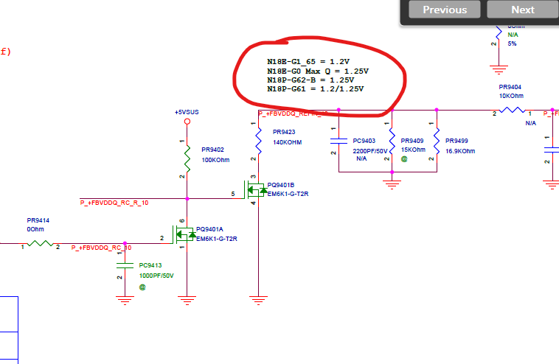
Task: Click the N18E-G1_65 = 1.2V note text
Action: click(x=308, y=62)
